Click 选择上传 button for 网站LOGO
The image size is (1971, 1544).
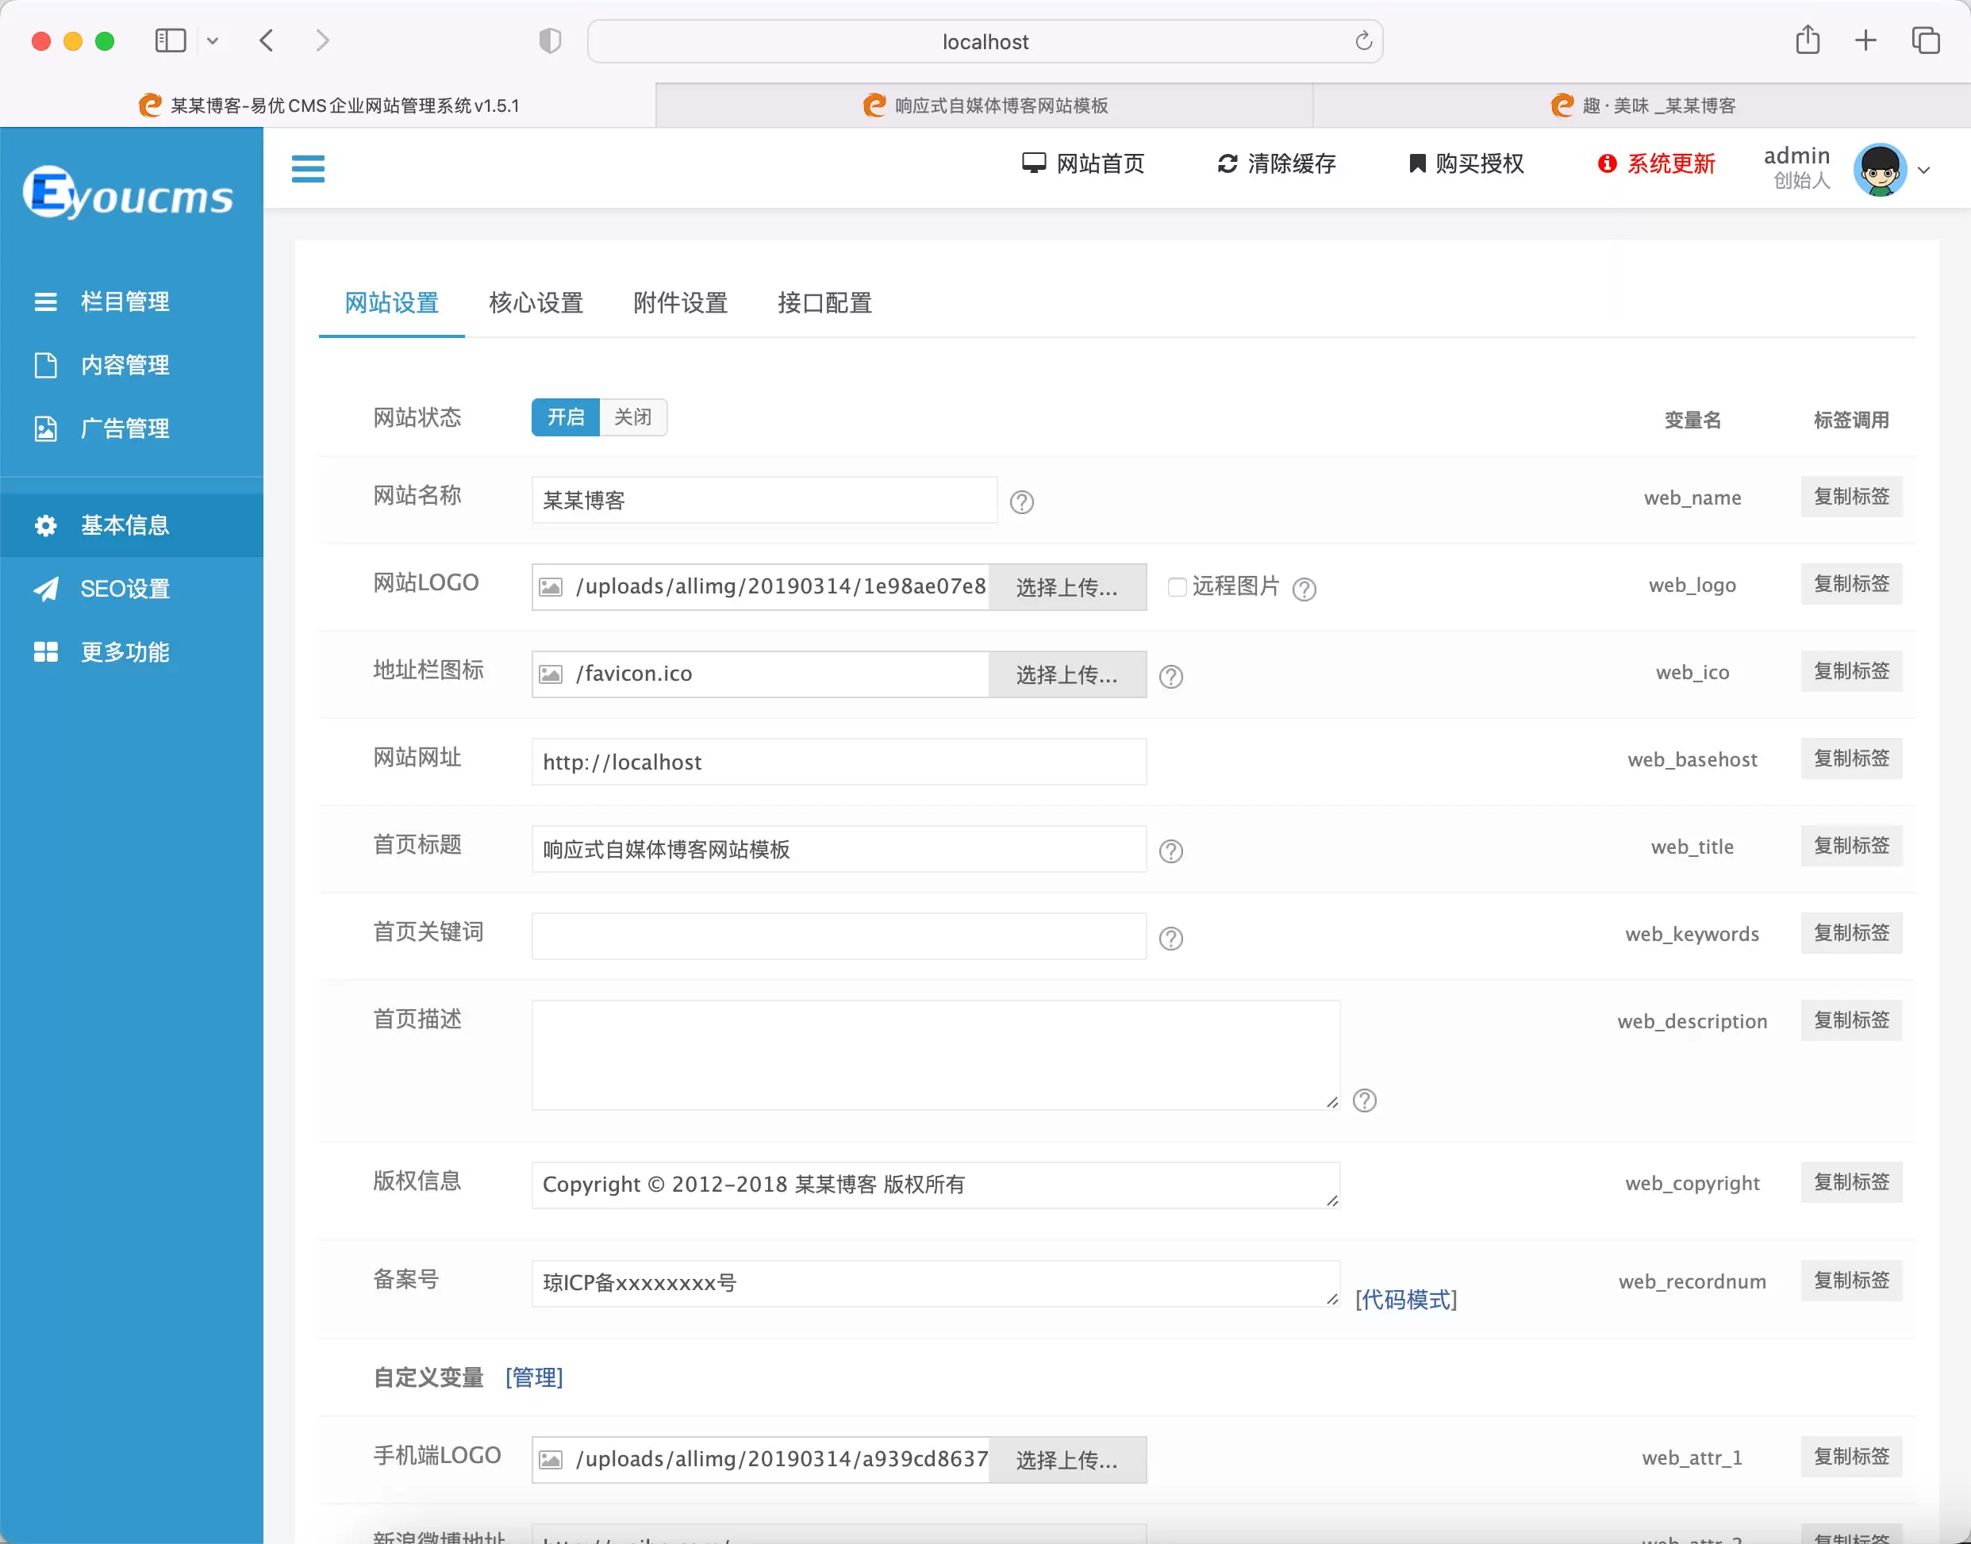click(x=1067, y=588)
